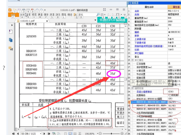Viewport: 181px width, 135px height.
Task: Collapse the 锚固搭接 group expander
Action: point(132,88)
